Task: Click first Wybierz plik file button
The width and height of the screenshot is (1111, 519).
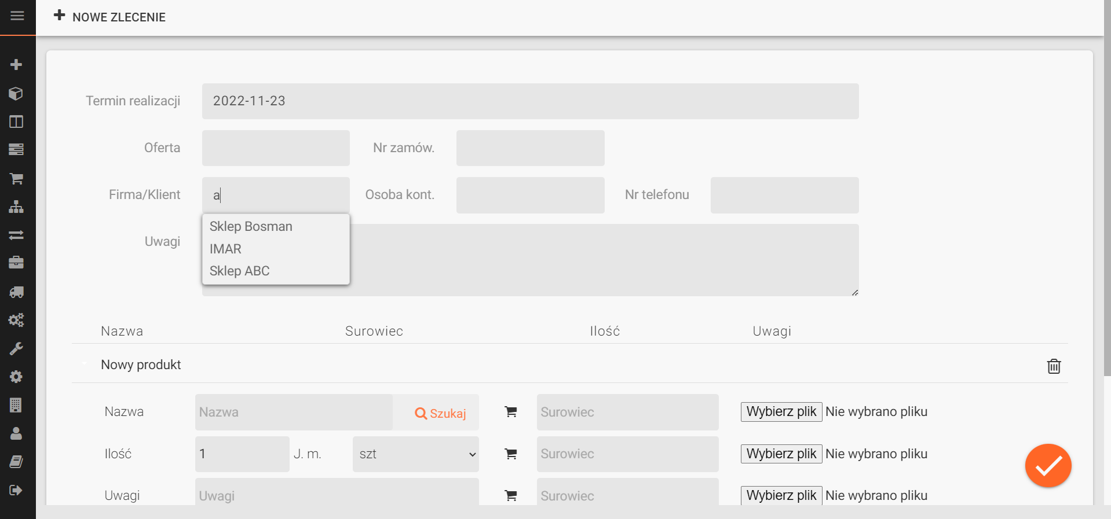Action: pos(781,412)
